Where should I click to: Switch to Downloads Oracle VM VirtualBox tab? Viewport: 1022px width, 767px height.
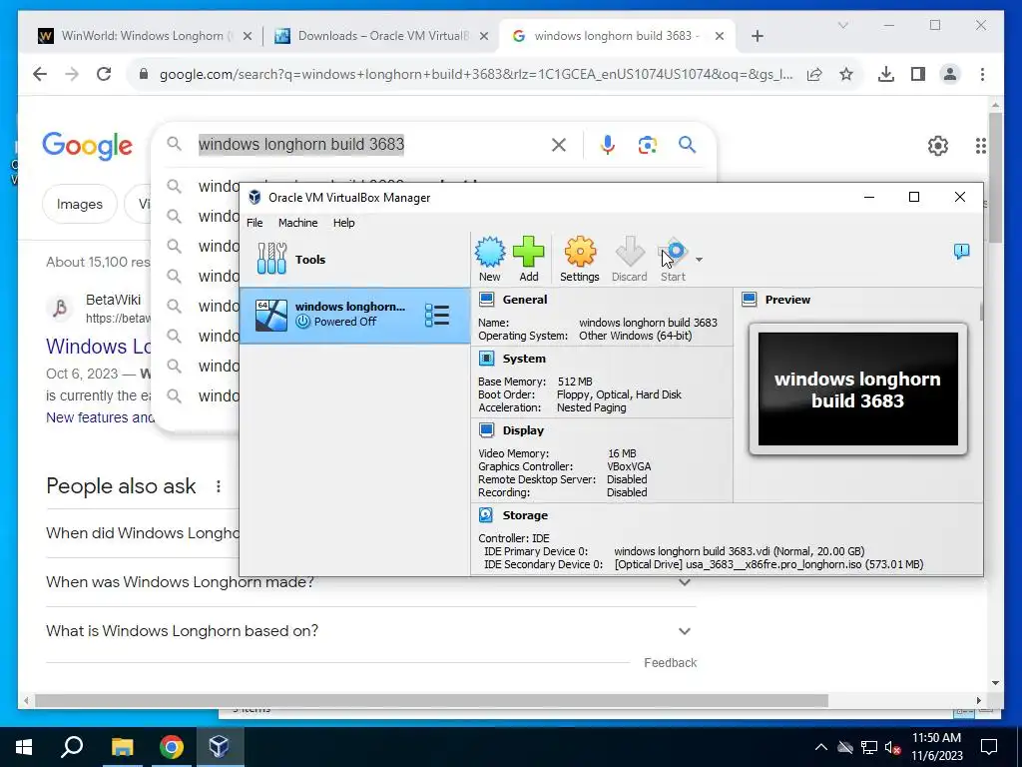[x=382, y=36]
